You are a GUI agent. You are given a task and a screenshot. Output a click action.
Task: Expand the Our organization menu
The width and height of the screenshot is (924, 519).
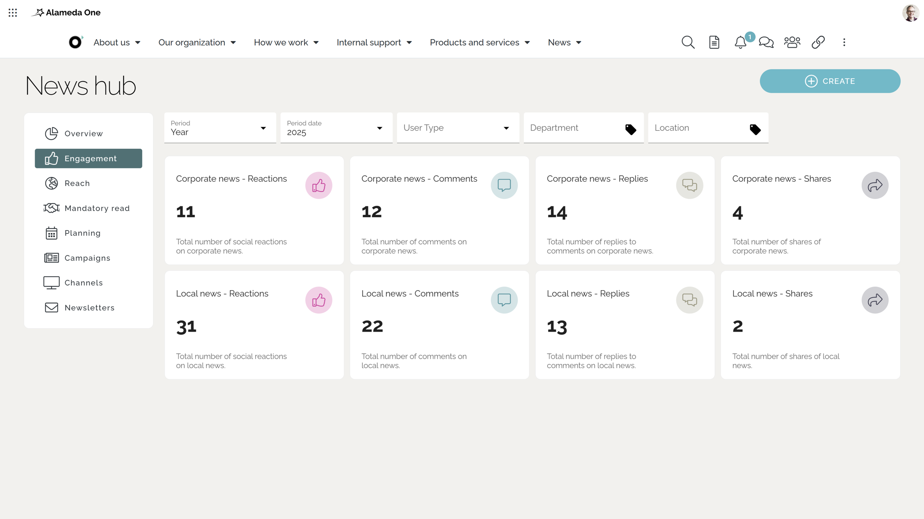pyautogui.click(x=197, y=42)
